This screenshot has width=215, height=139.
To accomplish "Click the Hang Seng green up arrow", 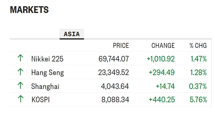I will coord(20,72).
